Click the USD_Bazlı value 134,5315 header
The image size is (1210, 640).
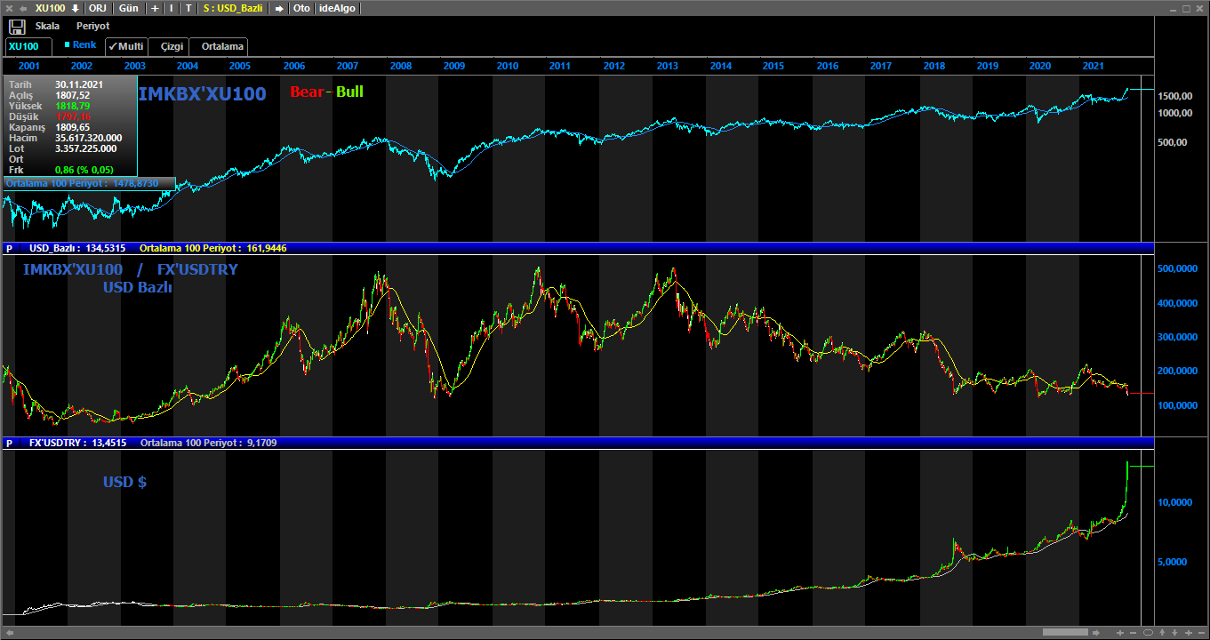(x=77, y=249)
